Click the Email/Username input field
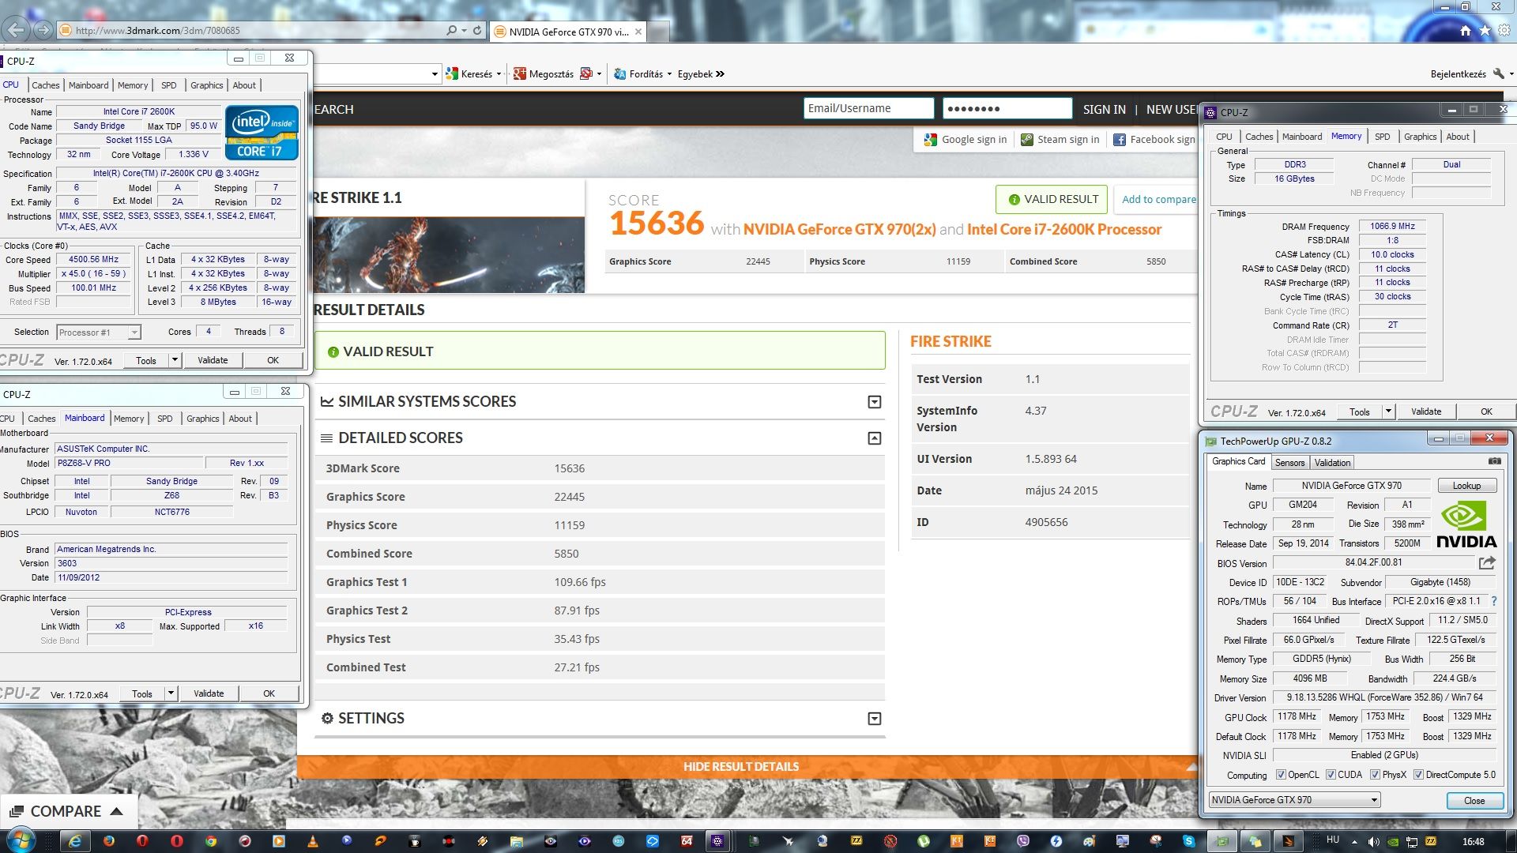 [x=868, y=108]
